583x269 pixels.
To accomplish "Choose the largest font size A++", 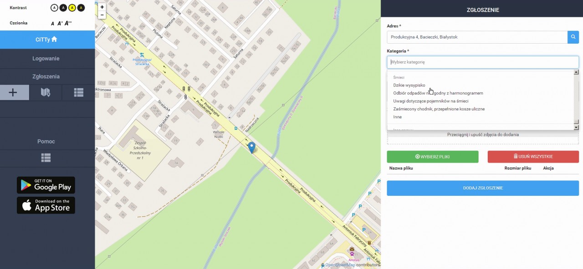I will click(68, 23).
